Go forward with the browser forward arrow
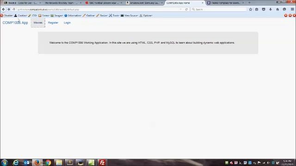The width and height of the screenshot is (296, 166). point(9,9)
